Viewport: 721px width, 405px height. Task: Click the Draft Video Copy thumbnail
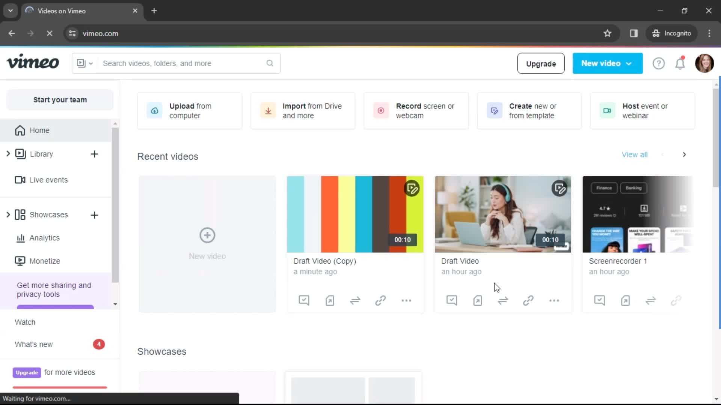(355, 214)
